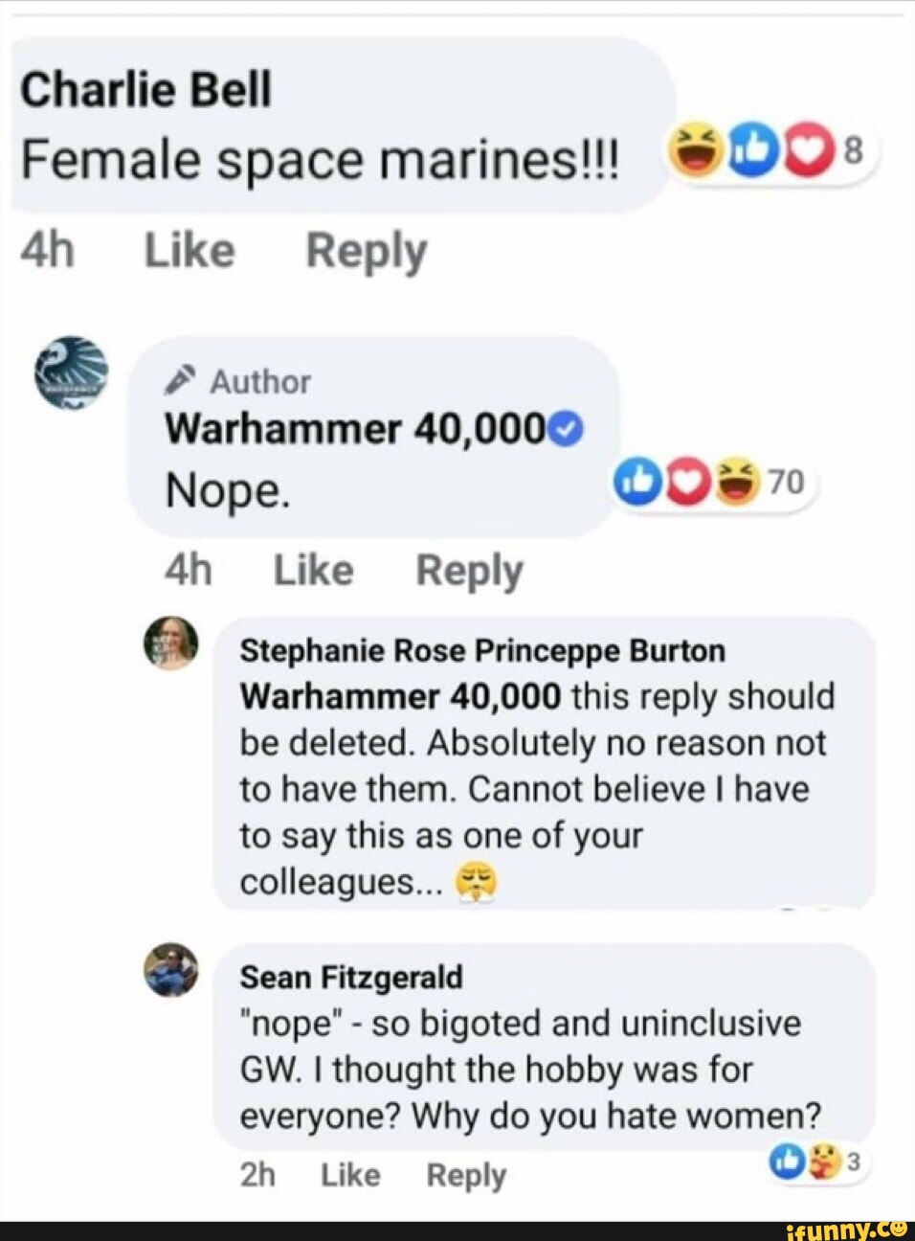Reply to Sean Fitzgerald's comment
This screenshot has height=1241, width=915.
(466, 1175)
